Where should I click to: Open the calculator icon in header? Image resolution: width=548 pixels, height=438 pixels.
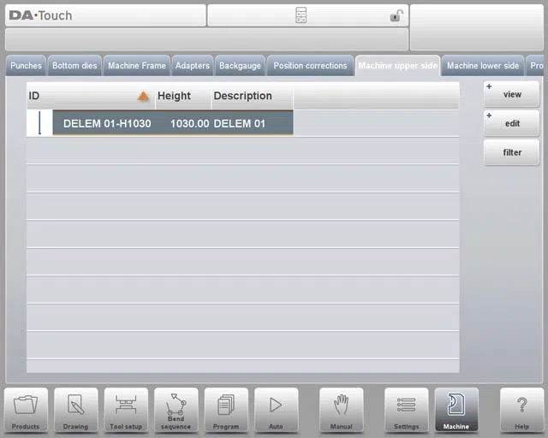(301, 15)
